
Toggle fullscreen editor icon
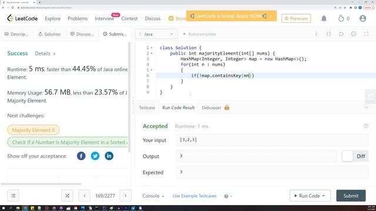pos(366,34)
